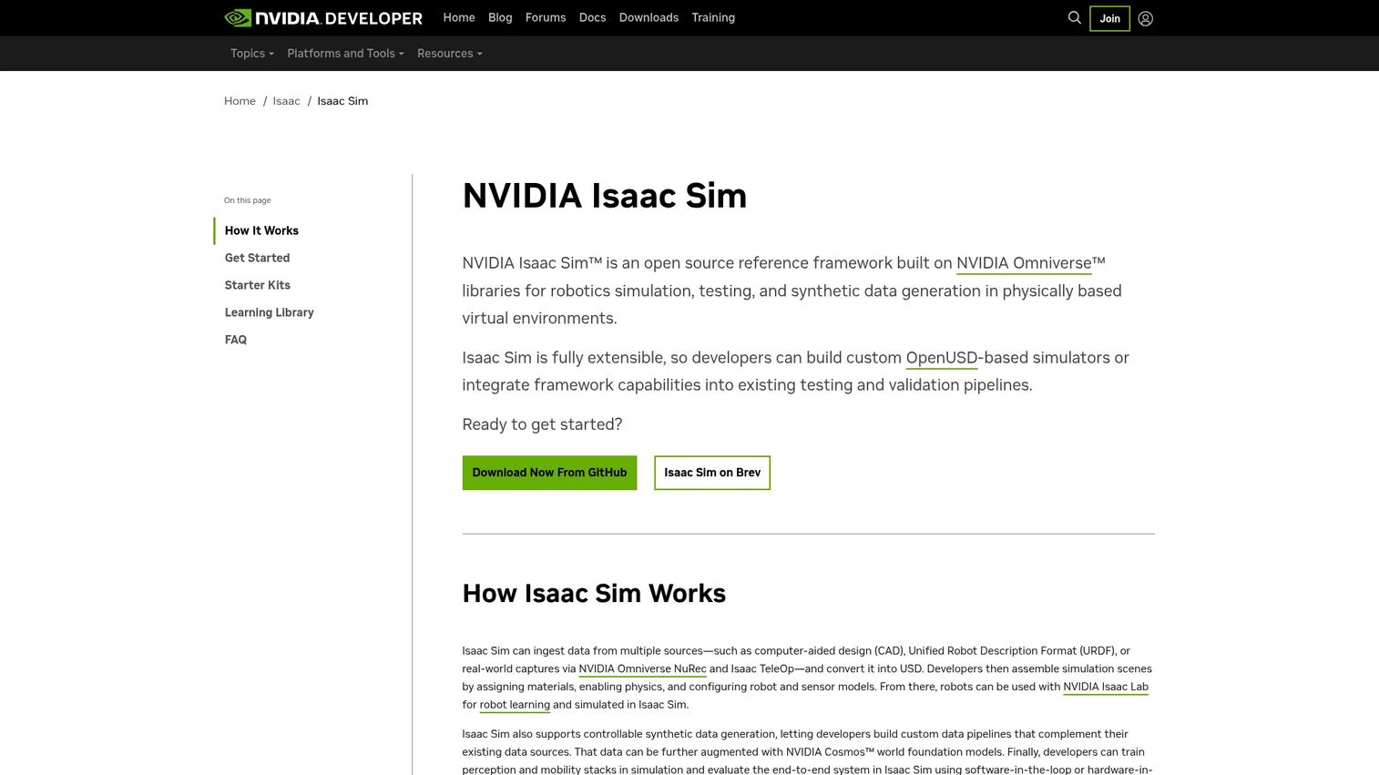Click the 'On this page' label

click(248, 200)
